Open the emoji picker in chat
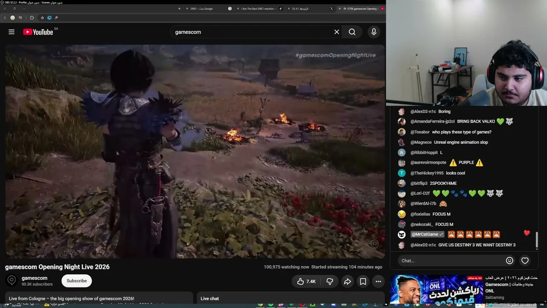The width and height of the screenshot is (547, 308). [x=509, y=261]
